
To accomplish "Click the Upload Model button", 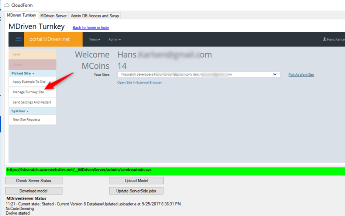I will click(x=137, y=181).
